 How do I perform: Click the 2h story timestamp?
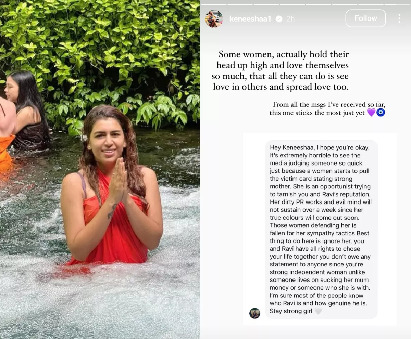click(x=290, y=19)
